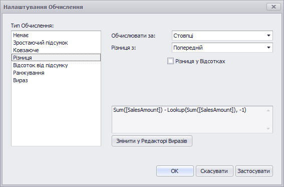Pick 'Відсоток від підсумку' option
Screen dimensions: 284x187
coord(56,65)
